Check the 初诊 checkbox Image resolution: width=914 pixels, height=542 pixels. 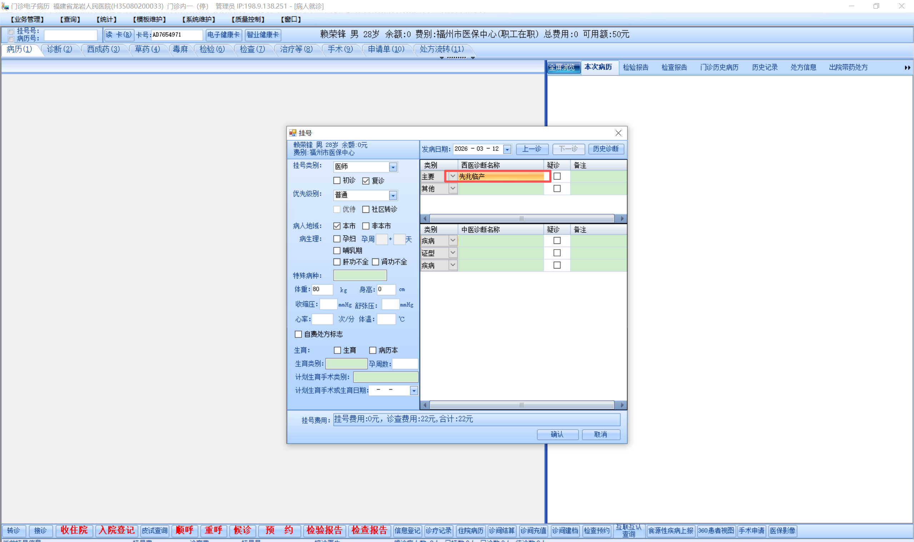coord(337,180)
